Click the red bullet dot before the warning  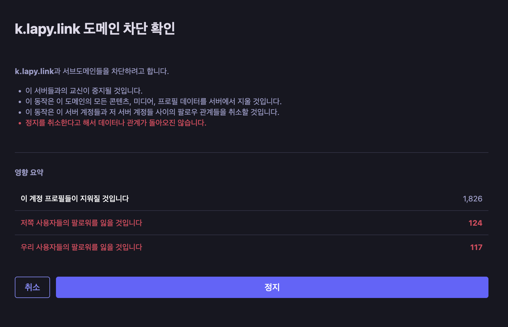(20, 123)
